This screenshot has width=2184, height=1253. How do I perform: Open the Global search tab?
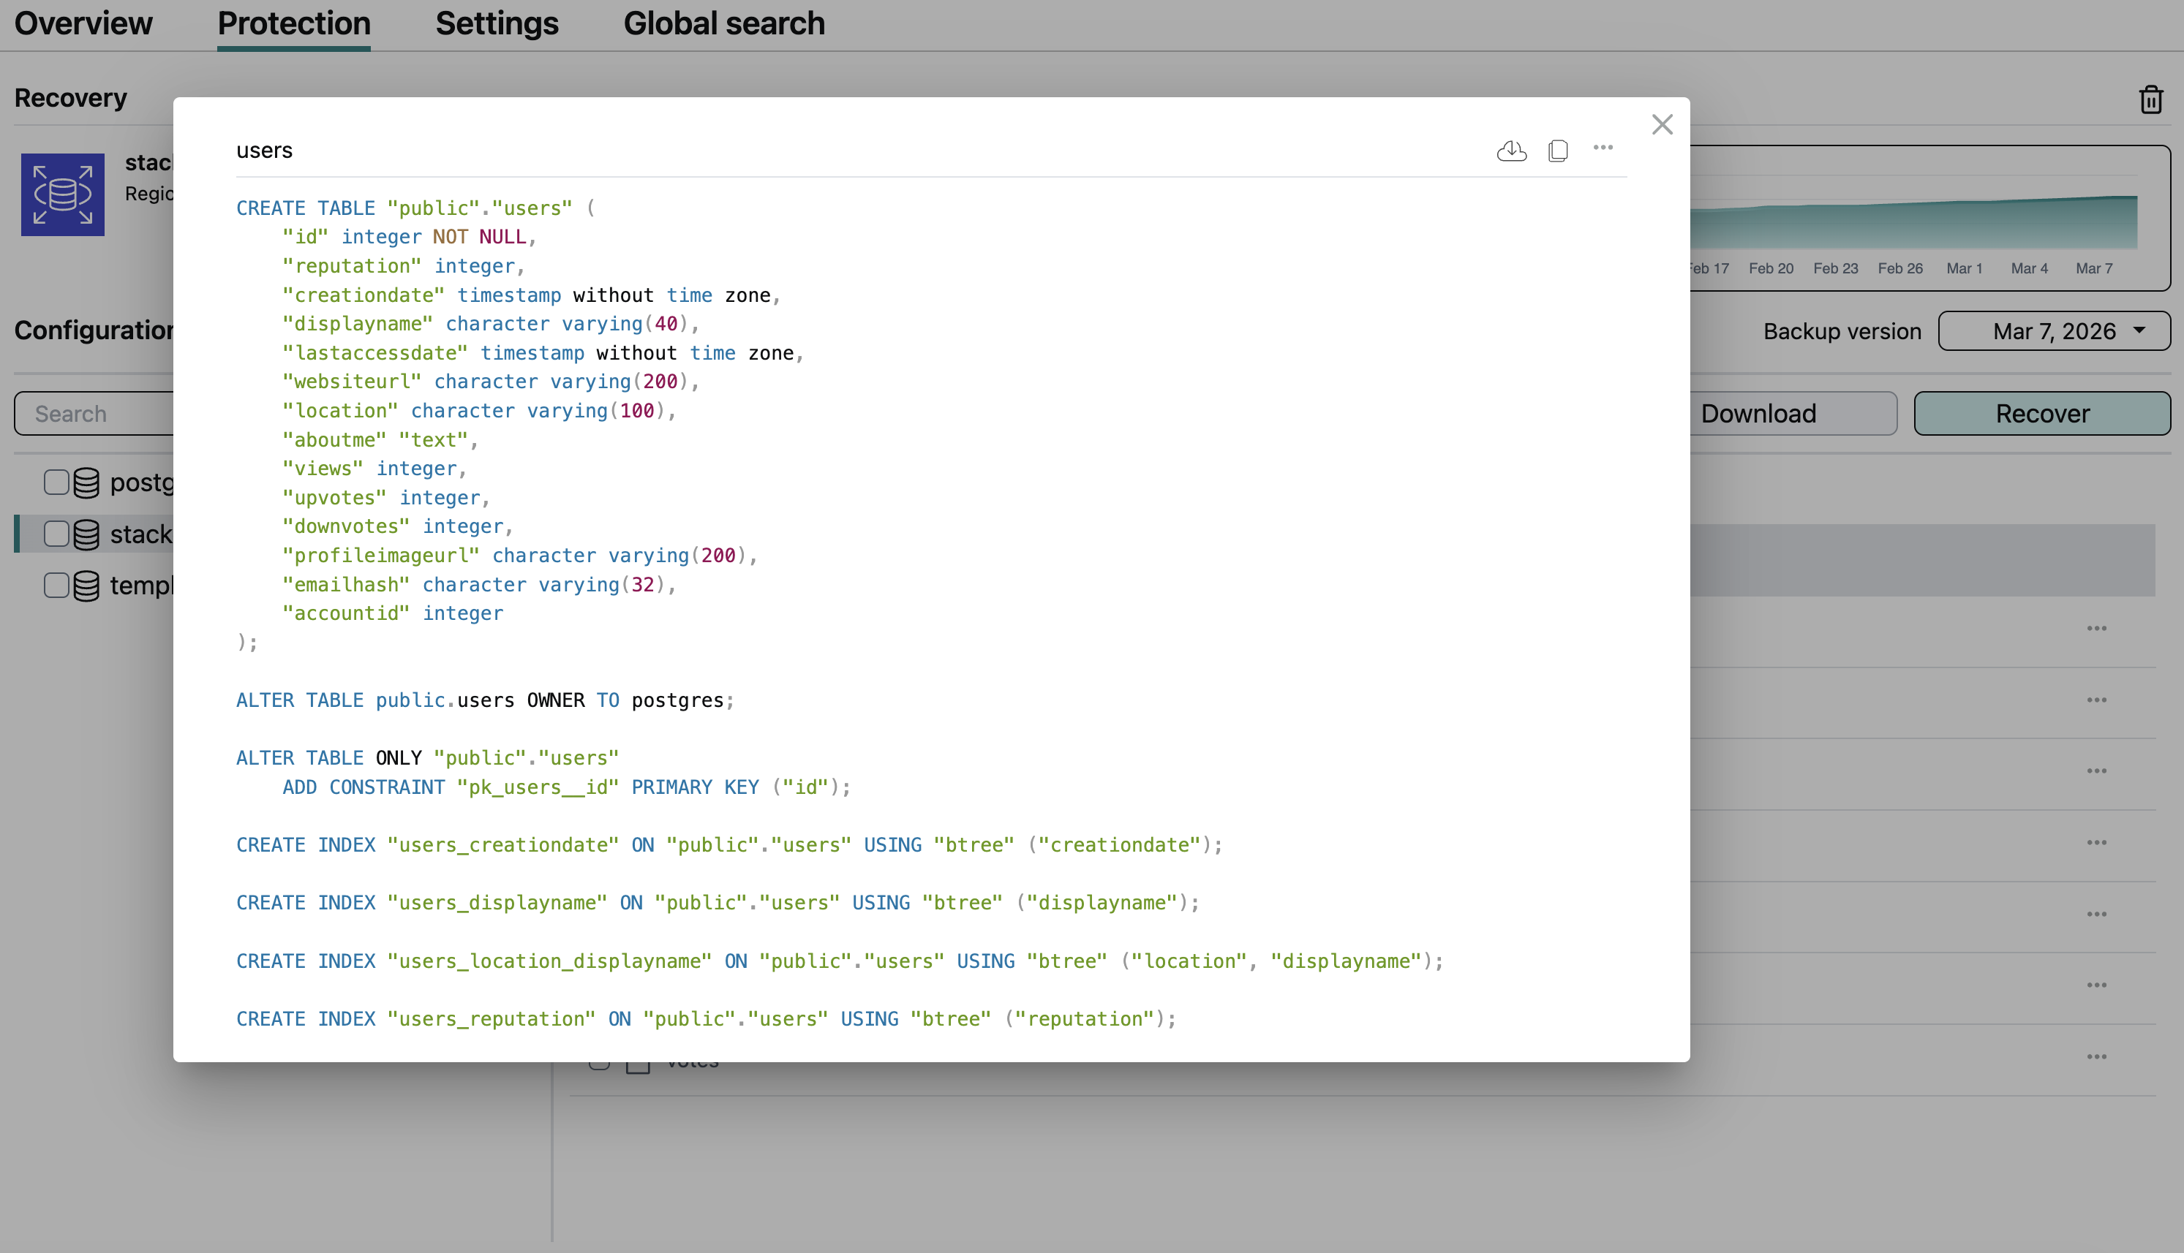pyautogui.click(x=723, y=23)
